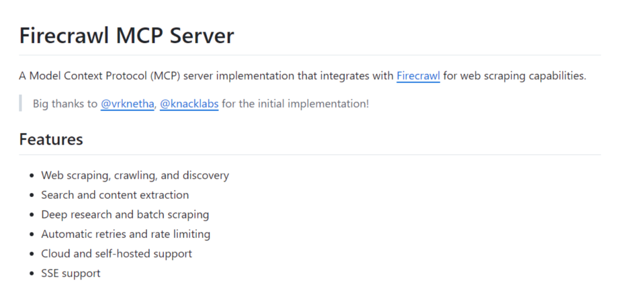This screenshot has height=283, width=620.
Task: Click 'Search and content extraction' item
Action: tap(115, 195)
